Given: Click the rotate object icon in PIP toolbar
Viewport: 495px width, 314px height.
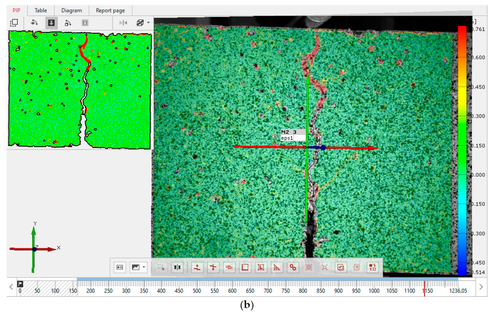Looking at the screenshot, I should tap(68, 23).
